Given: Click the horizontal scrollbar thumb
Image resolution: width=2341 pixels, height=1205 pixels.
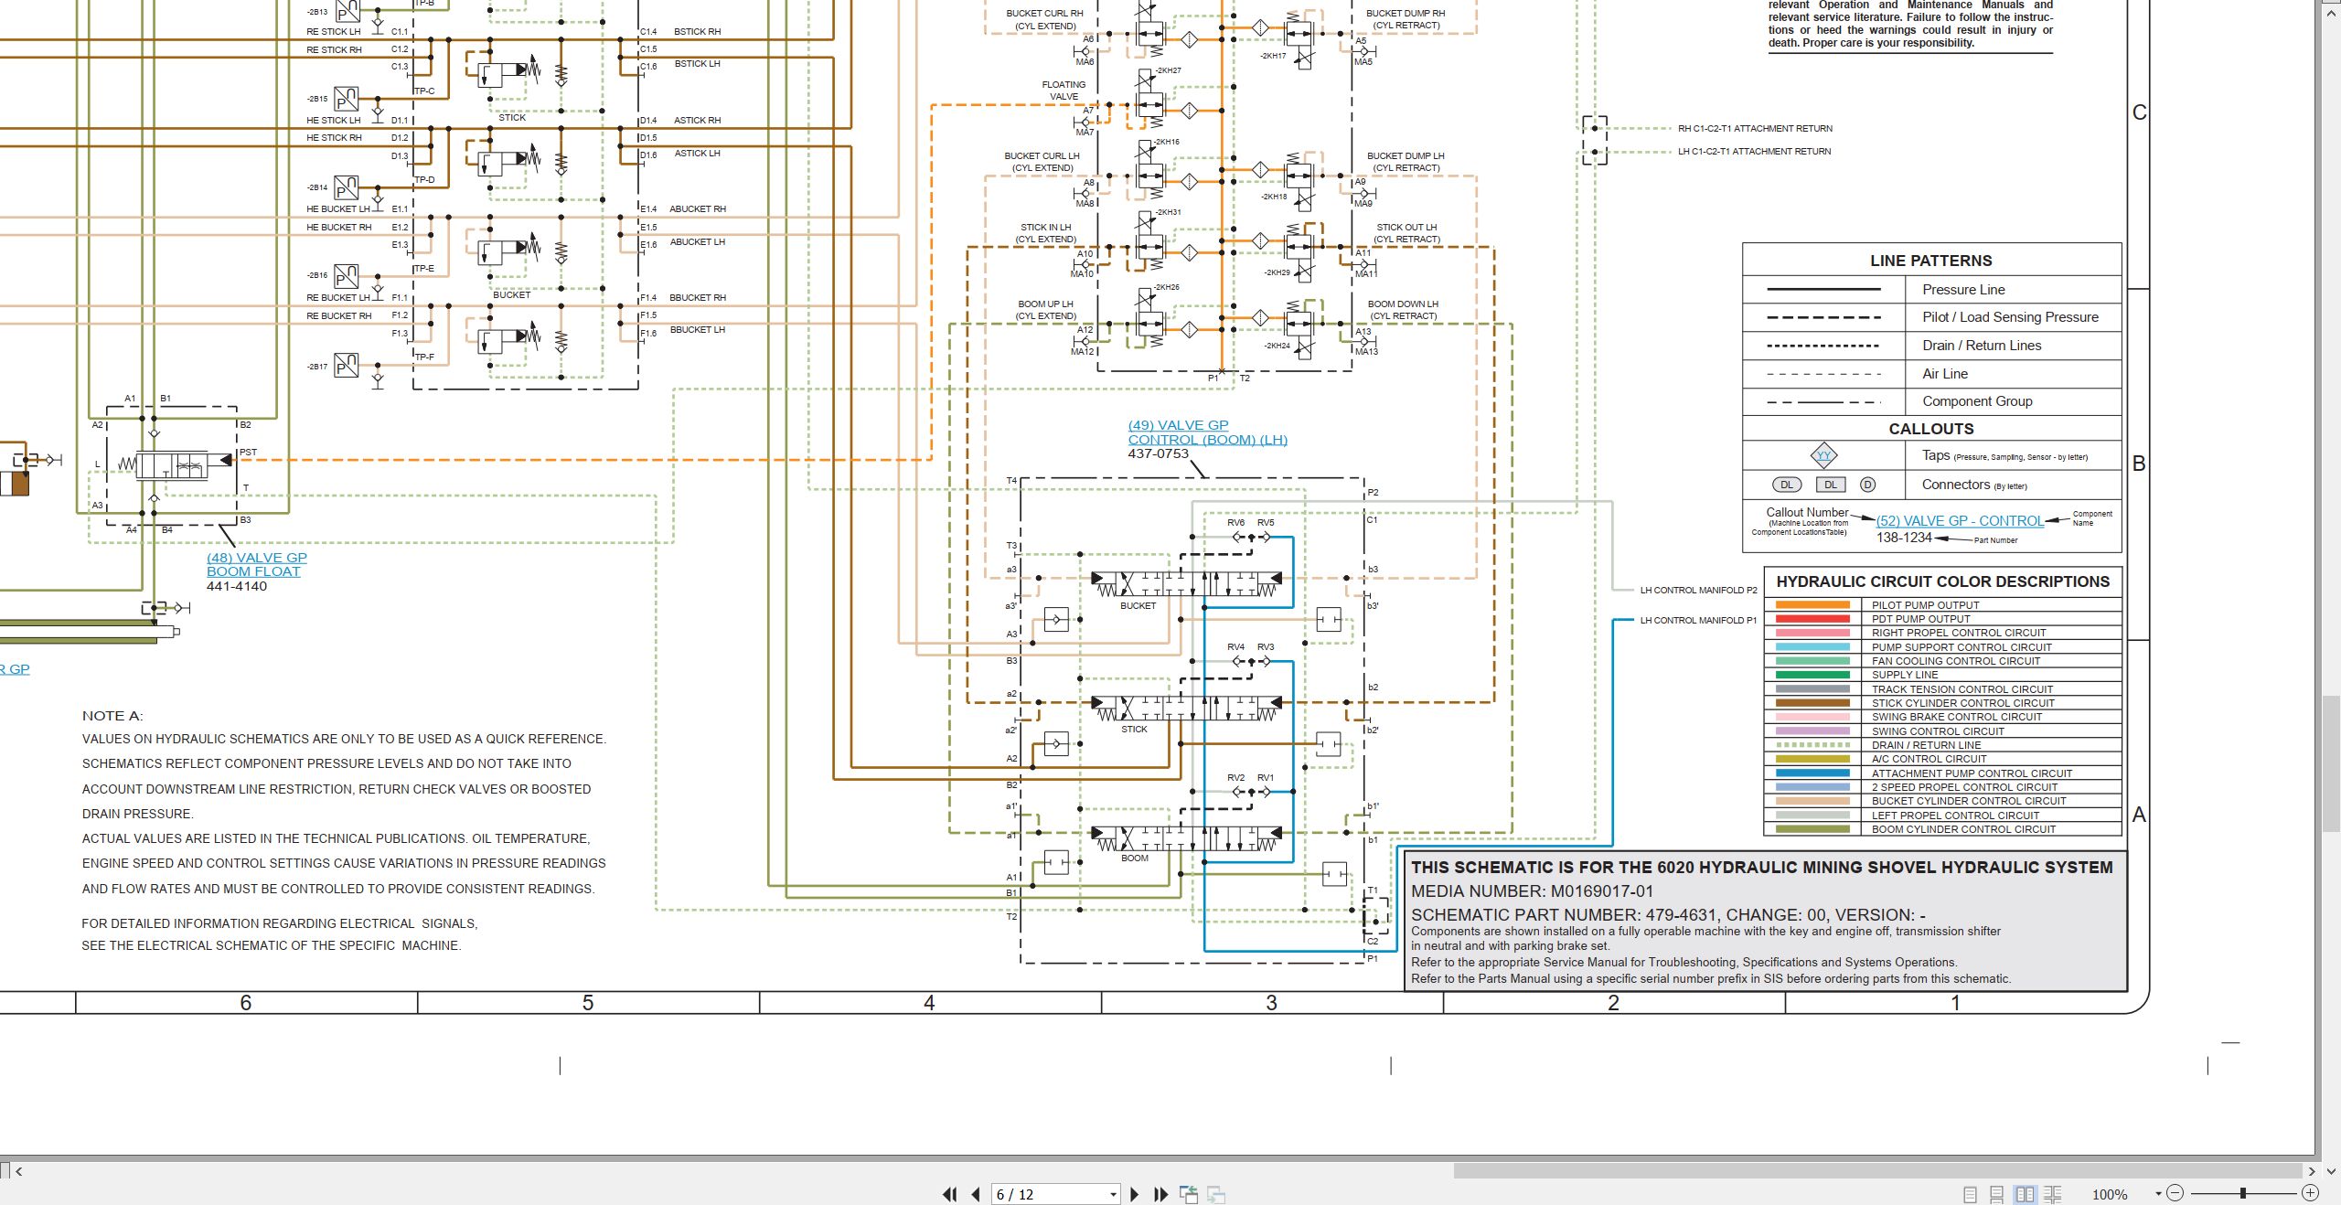Looking at the screenshot, I should pos(1877,1170).
